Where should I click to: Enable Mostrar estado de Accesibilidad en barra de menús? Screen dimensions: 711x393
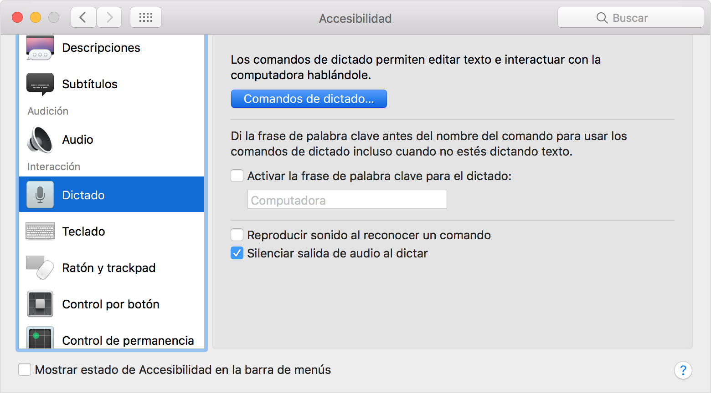pos(25,369)
